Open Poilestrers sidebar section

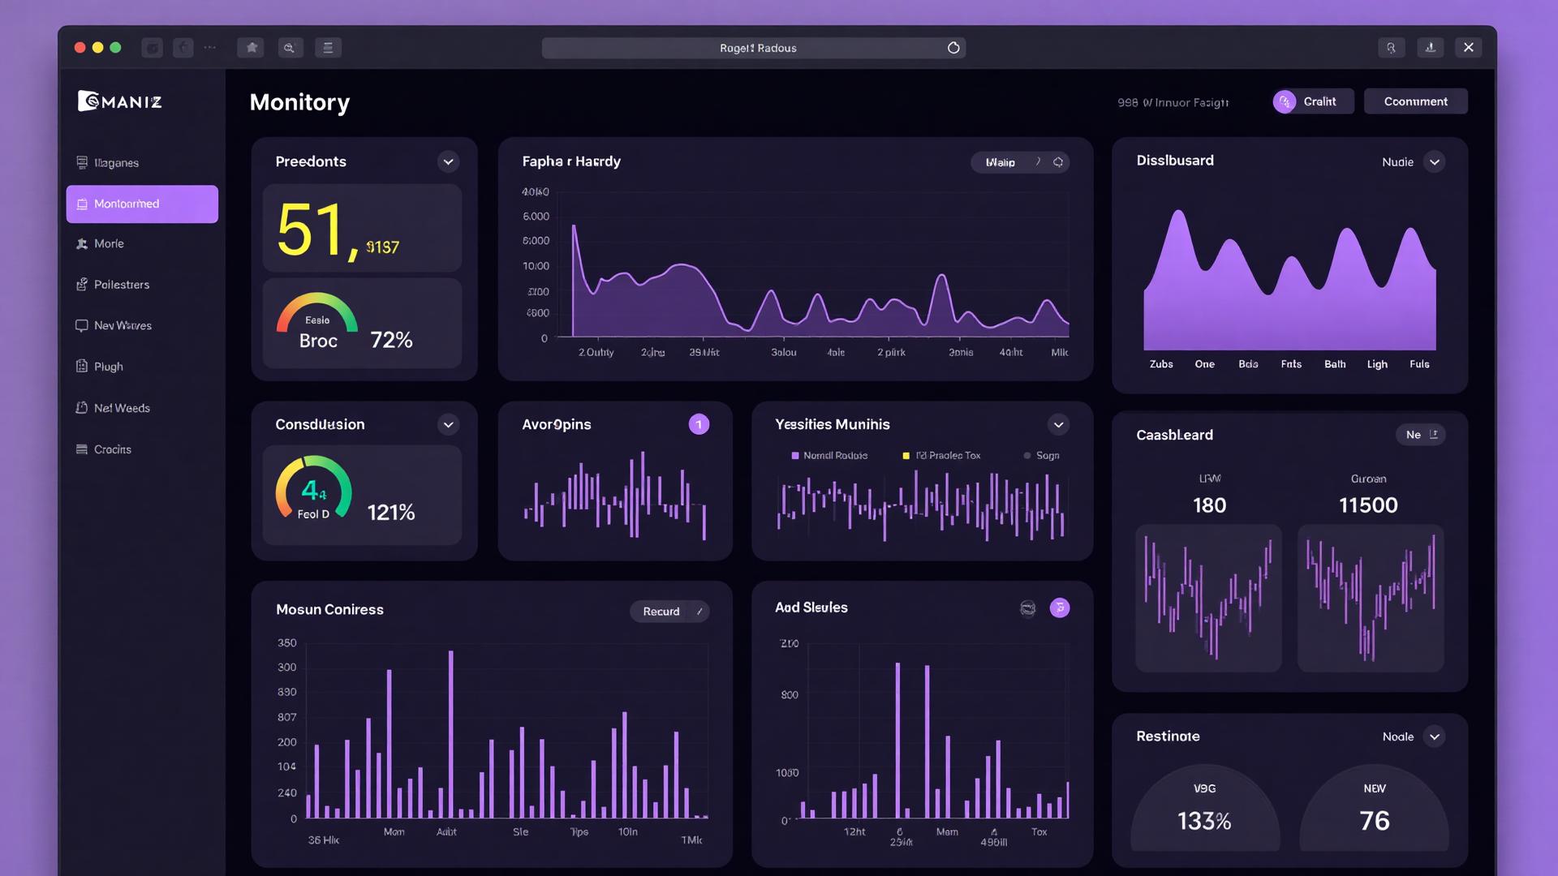tap(142, 285)
